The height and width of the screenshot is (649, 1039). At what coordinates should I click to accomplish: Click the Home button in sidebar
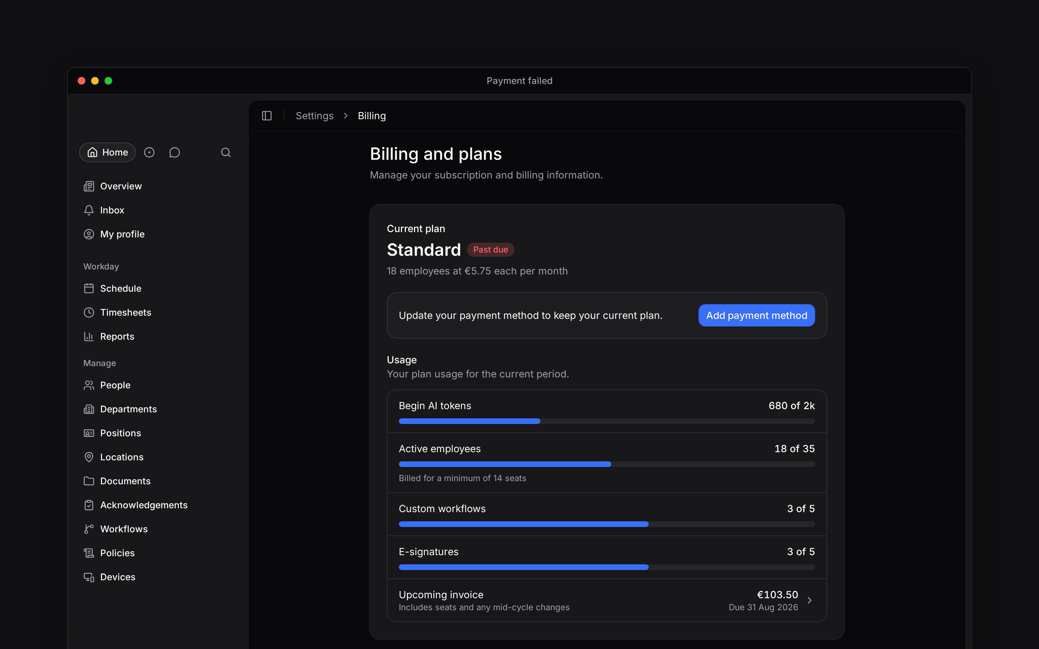point(107,152)
